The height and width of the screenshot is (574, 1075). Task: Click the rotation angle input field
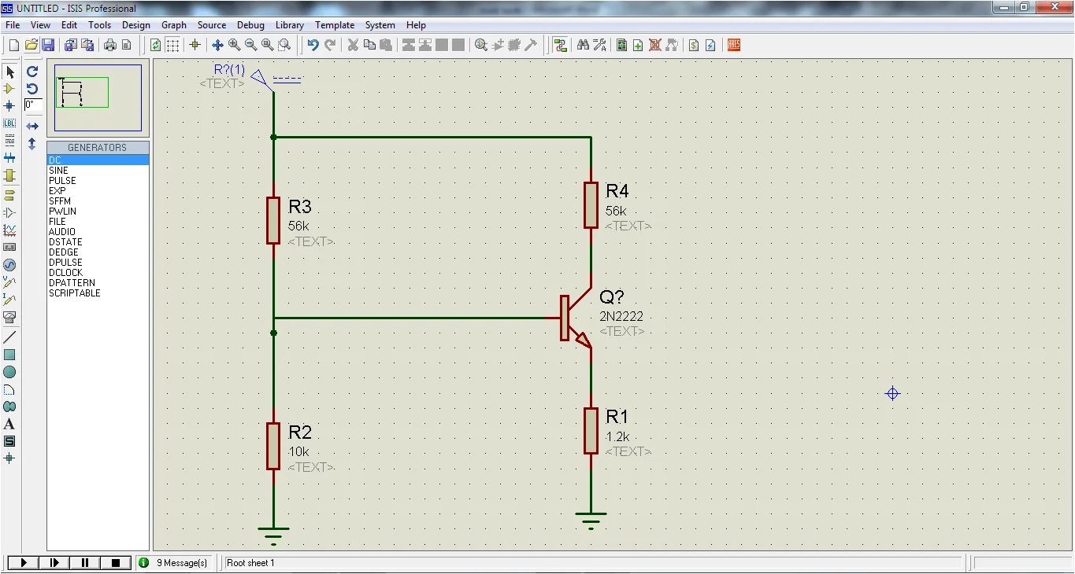33,105
